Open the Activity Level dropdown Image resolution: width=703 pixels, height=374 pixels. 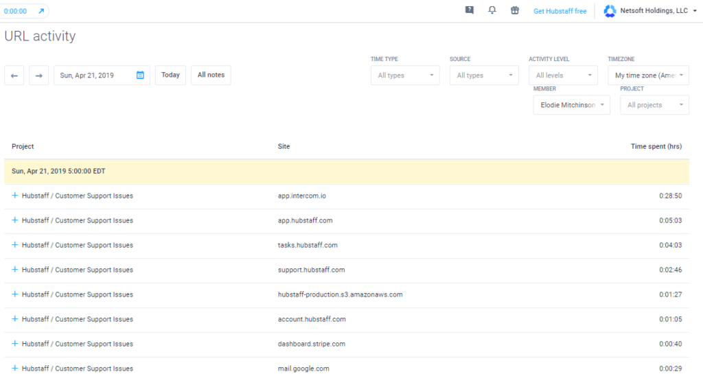click(563, 75)
